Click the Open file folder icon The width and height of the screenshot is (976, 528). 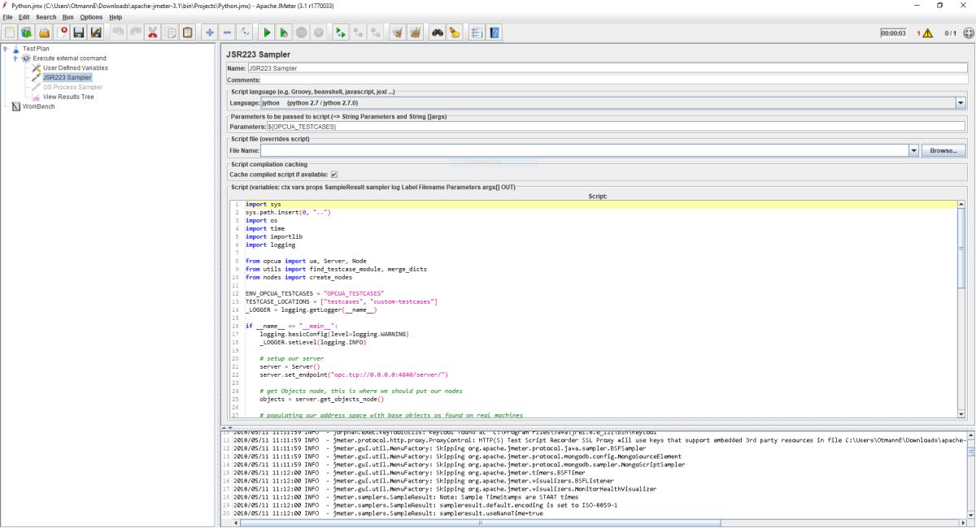[x=45, y=32]
